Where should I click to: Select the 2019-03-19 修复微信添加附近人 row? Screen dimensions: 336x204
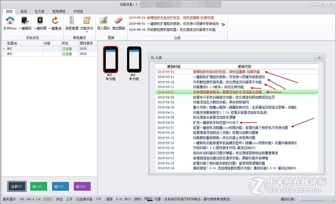click(236, 133)
